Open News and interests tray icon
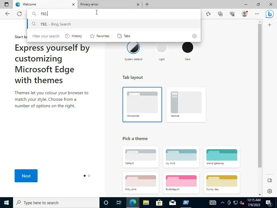This screenshot has height=208, width=277. click(213, 203)
